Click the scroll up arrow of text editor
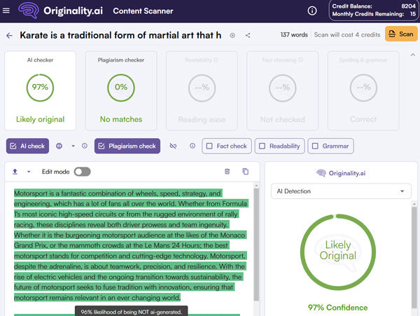The width and height of the screenshot is (420, 316). point(256,186)
